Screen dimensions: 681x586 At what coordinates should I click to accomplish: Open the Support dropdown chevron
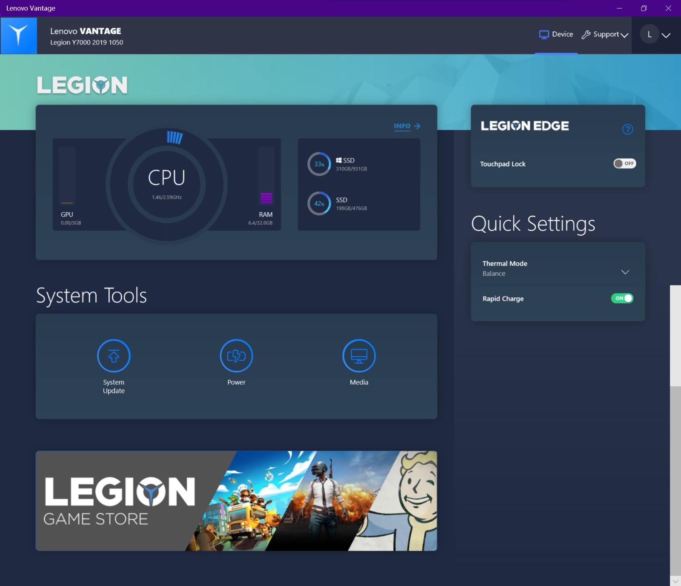click(x=624, y=35)
